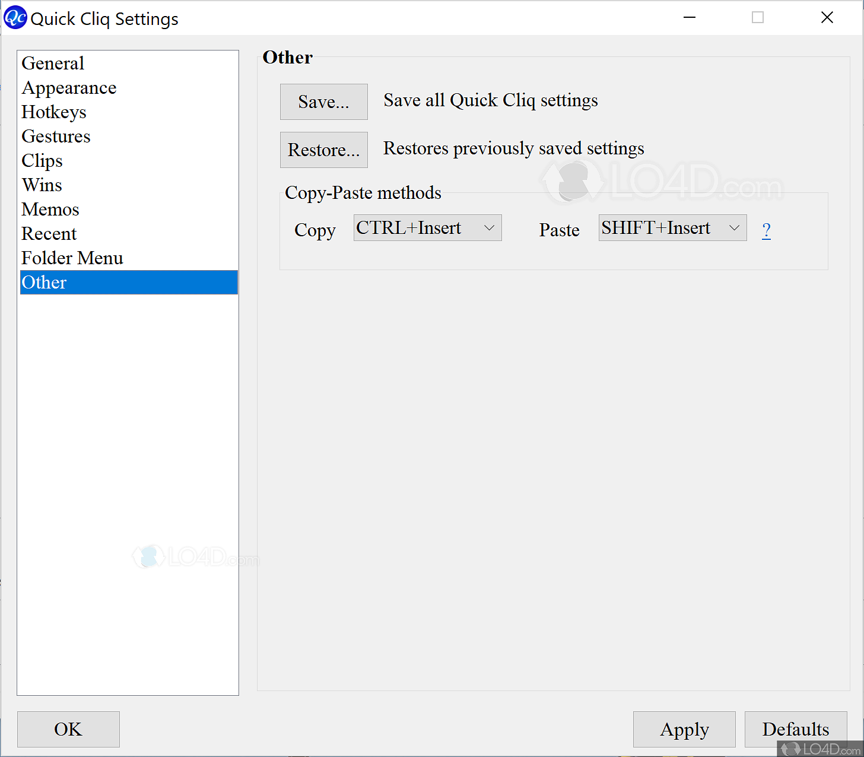
Task: Select the Hotkeys category
Action: coord(54,112)
